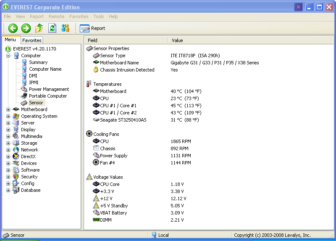Image resolution: width=336 pixels, height=241 pixels.
Task: Open the Remote menu
Action: click(x=57, y=16)
